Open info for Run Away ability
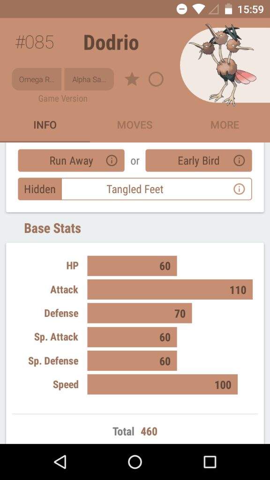 (x=112, y=160)
